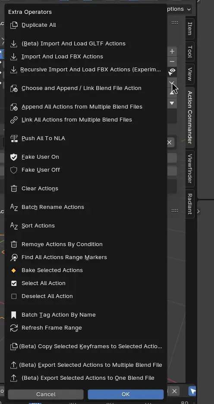Click the Export to One Blend File icon
This screenshot has width=214, height=404.
click(13, 378)
